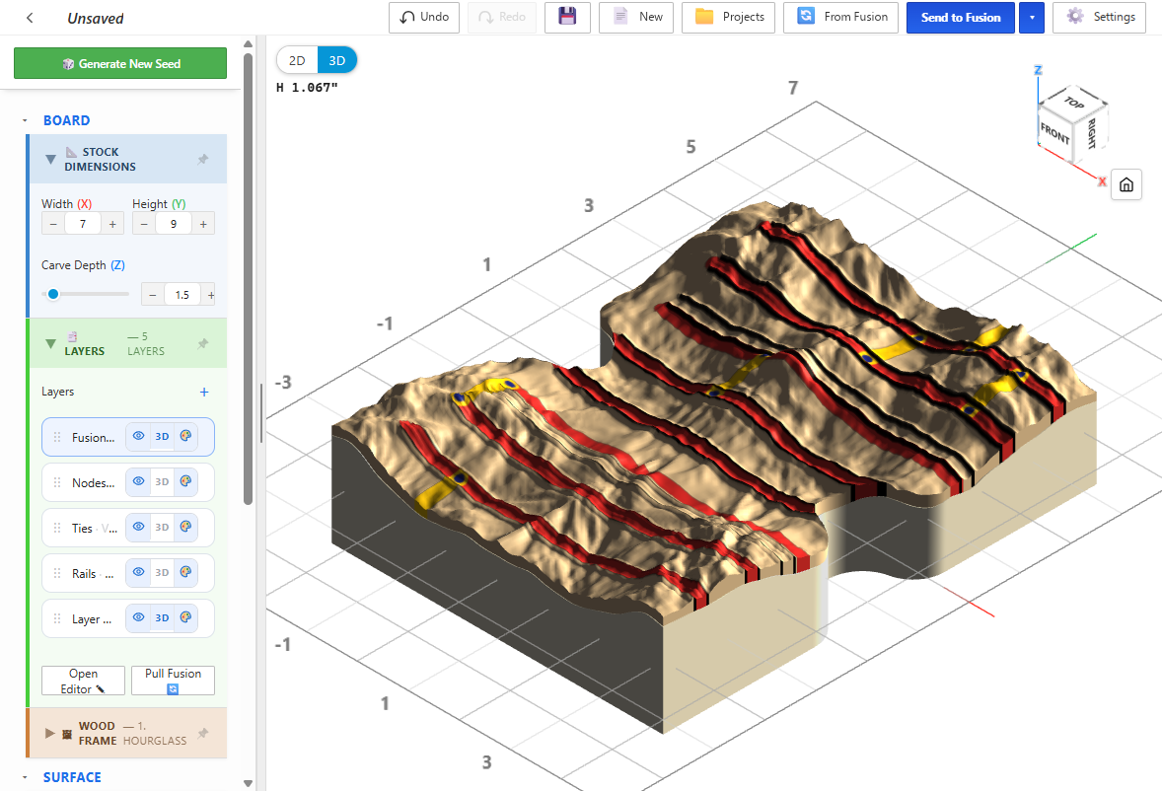Click the Open Editor button
Screen dimensions: 1162x791
tap(83, 681)
